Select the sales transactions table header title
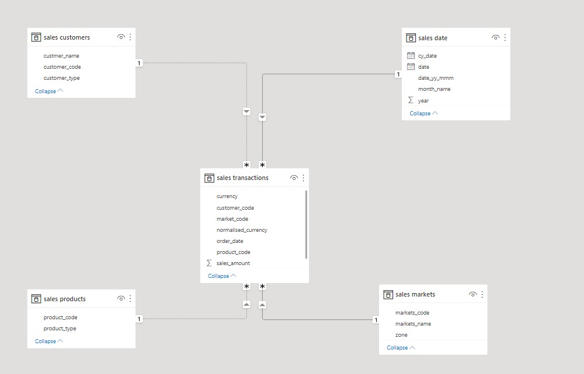 [242, 178]
